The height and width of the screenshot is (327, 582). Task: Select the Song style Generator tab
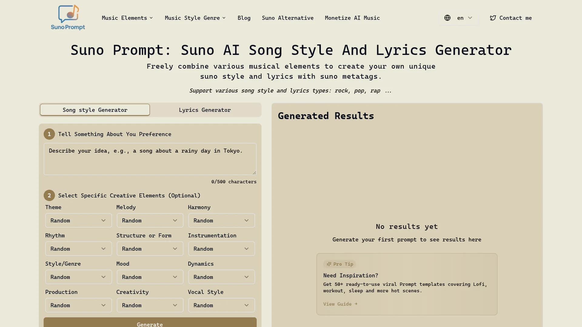[x=95, y=110]
